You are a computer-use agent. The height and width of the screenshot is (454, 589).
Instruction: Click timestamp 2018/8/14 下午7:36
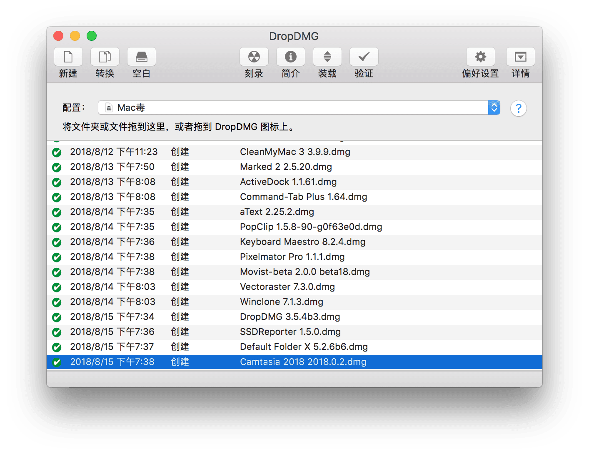point(112,242)
